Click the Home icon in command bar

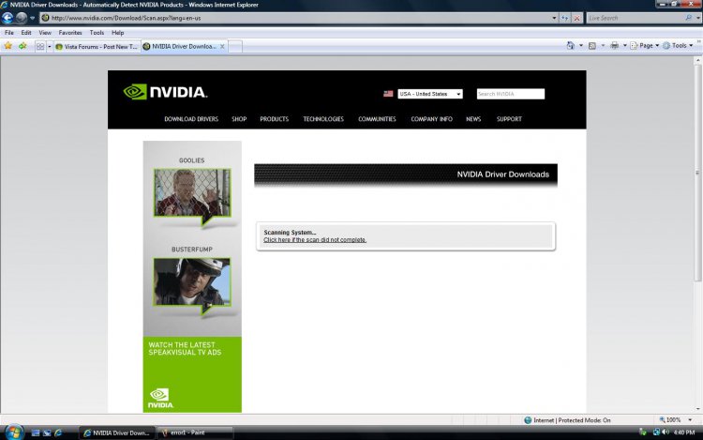(570, 46)
